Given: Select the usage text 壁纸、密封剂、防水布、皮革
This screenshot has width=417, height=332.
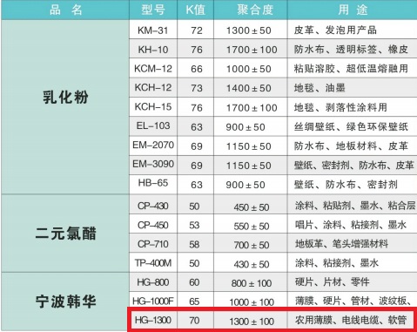Looking at the screenshot, I should click(x=353, y=165).
